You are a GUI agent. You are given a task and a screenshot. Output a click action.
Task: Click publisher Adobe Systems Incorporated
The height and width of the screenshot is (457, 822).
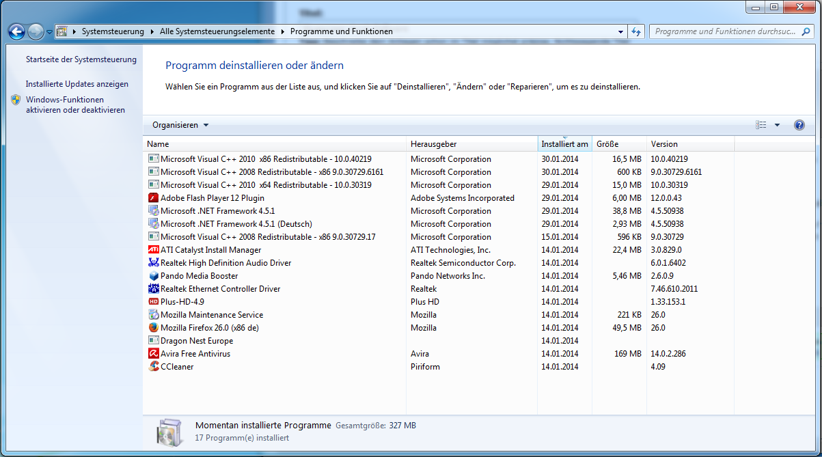click(x=463, y=198)
